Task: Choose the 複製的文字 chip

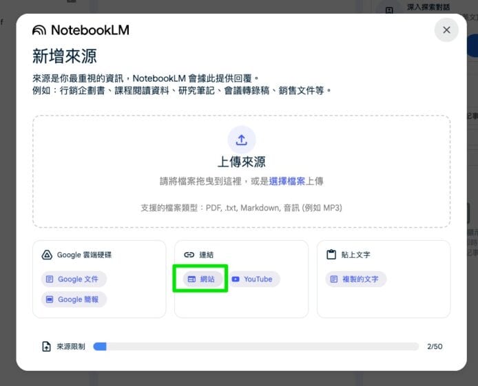Action: pos(355,279)
